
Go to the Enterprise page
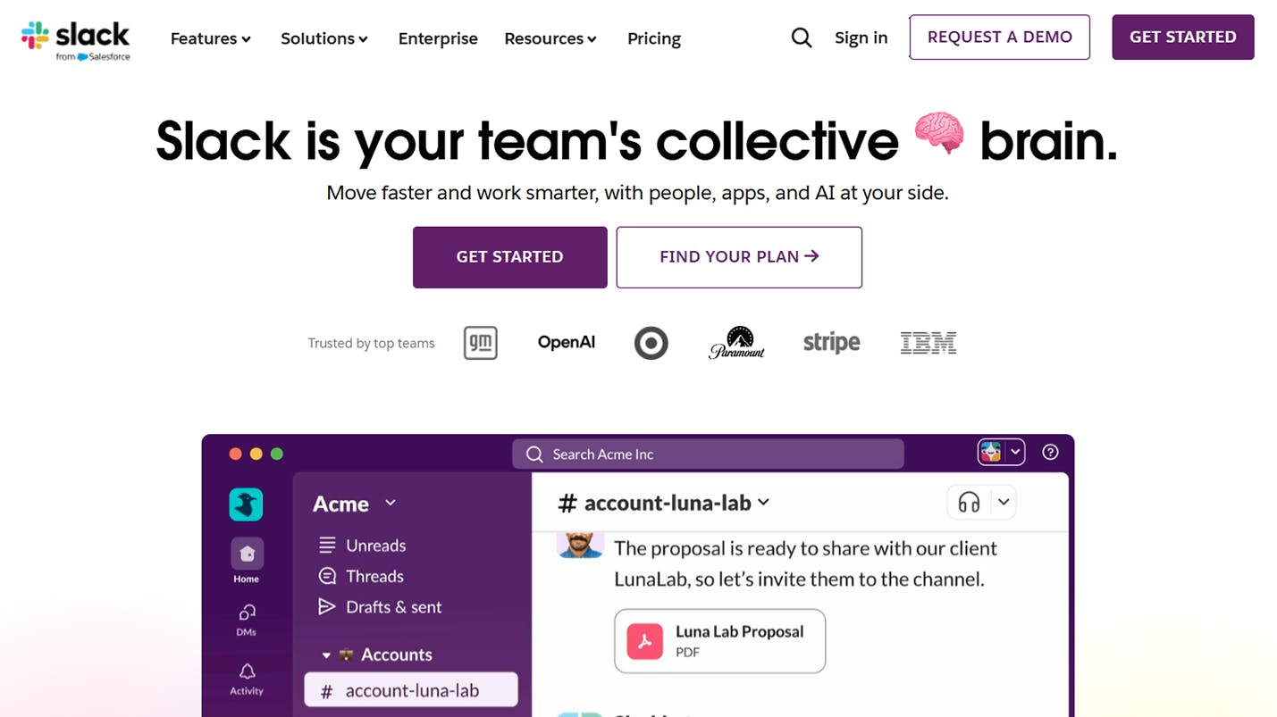(438, 38)
